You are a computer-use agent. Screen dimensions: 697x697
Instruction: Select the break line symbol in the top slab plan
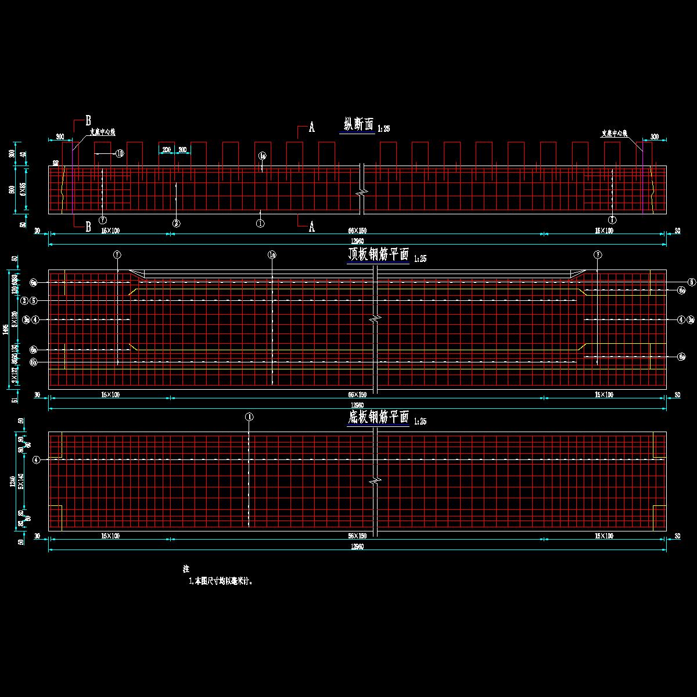pyautogui.click(x=376, y=319)
